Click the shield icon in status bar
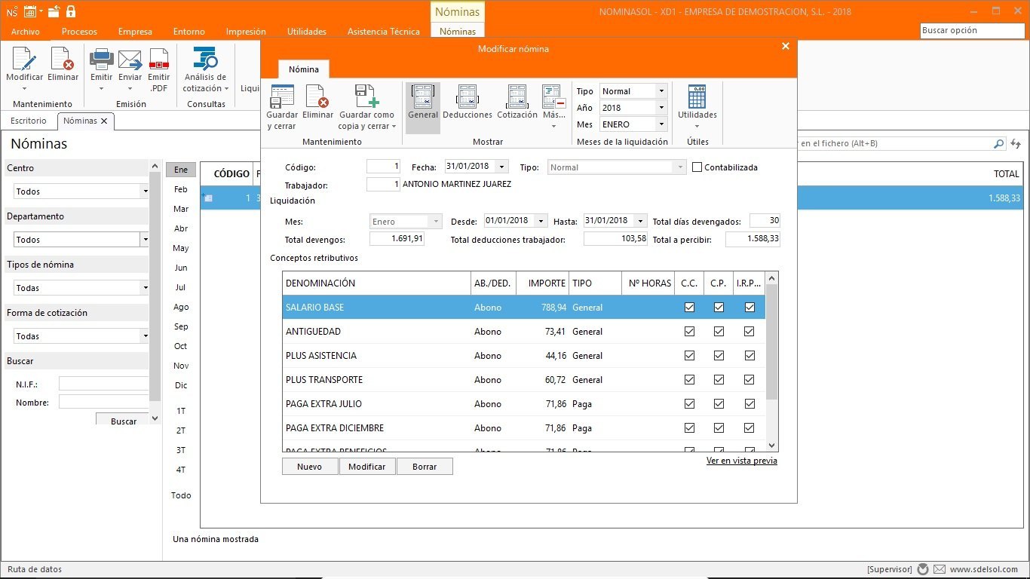Image resolution: width=1030 pixels, height=579 pixels. click(923, 569)
